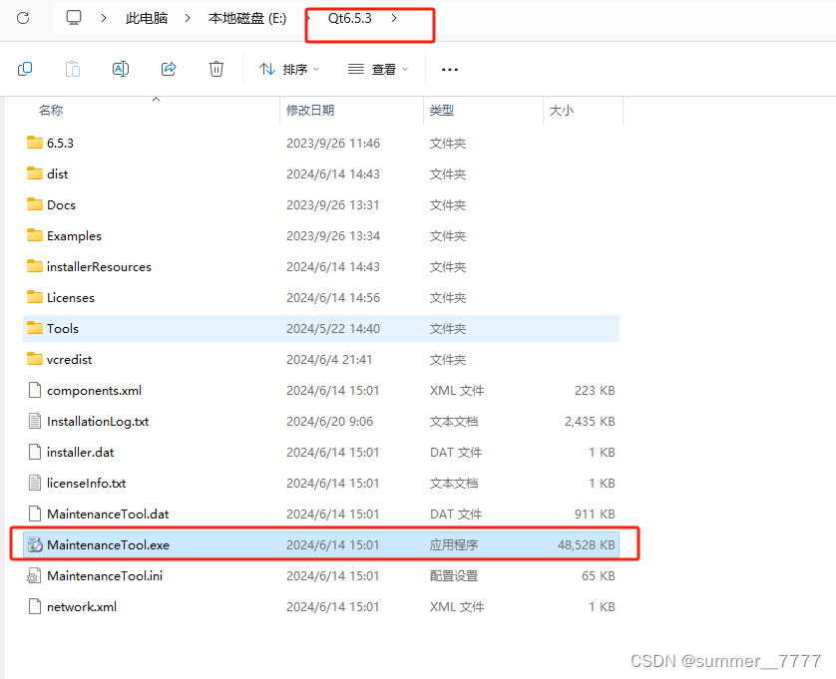Click the Docs folder icon
This screenshot has width=836, height=679.
(34, 204)
